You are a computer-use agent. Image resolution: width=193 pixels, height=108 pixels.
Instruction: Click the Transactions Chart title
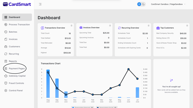[51, 63]
